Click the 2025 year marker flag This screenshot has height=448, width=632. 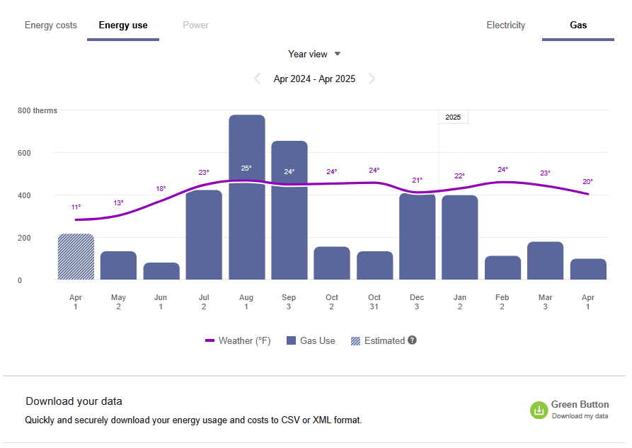tap(452, 117)
